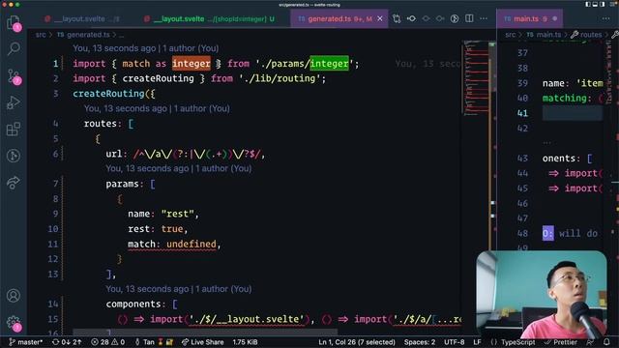Click src breadcrumb of generated.ts
Screen dimensions: 619x348
41,35
